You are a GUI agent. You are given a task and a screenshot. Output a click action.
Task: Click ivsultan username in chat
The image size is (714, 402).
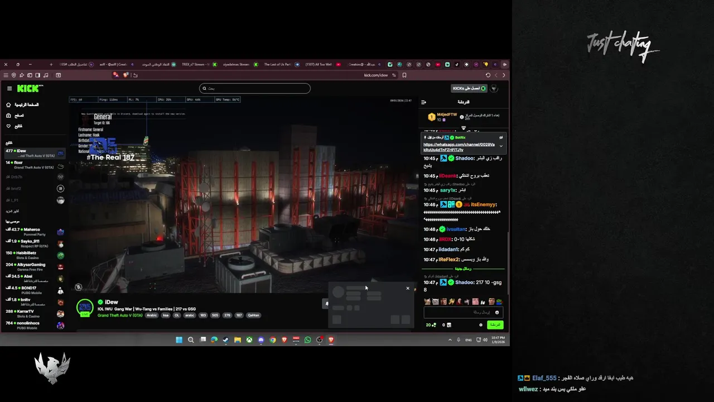click(456, 229)
